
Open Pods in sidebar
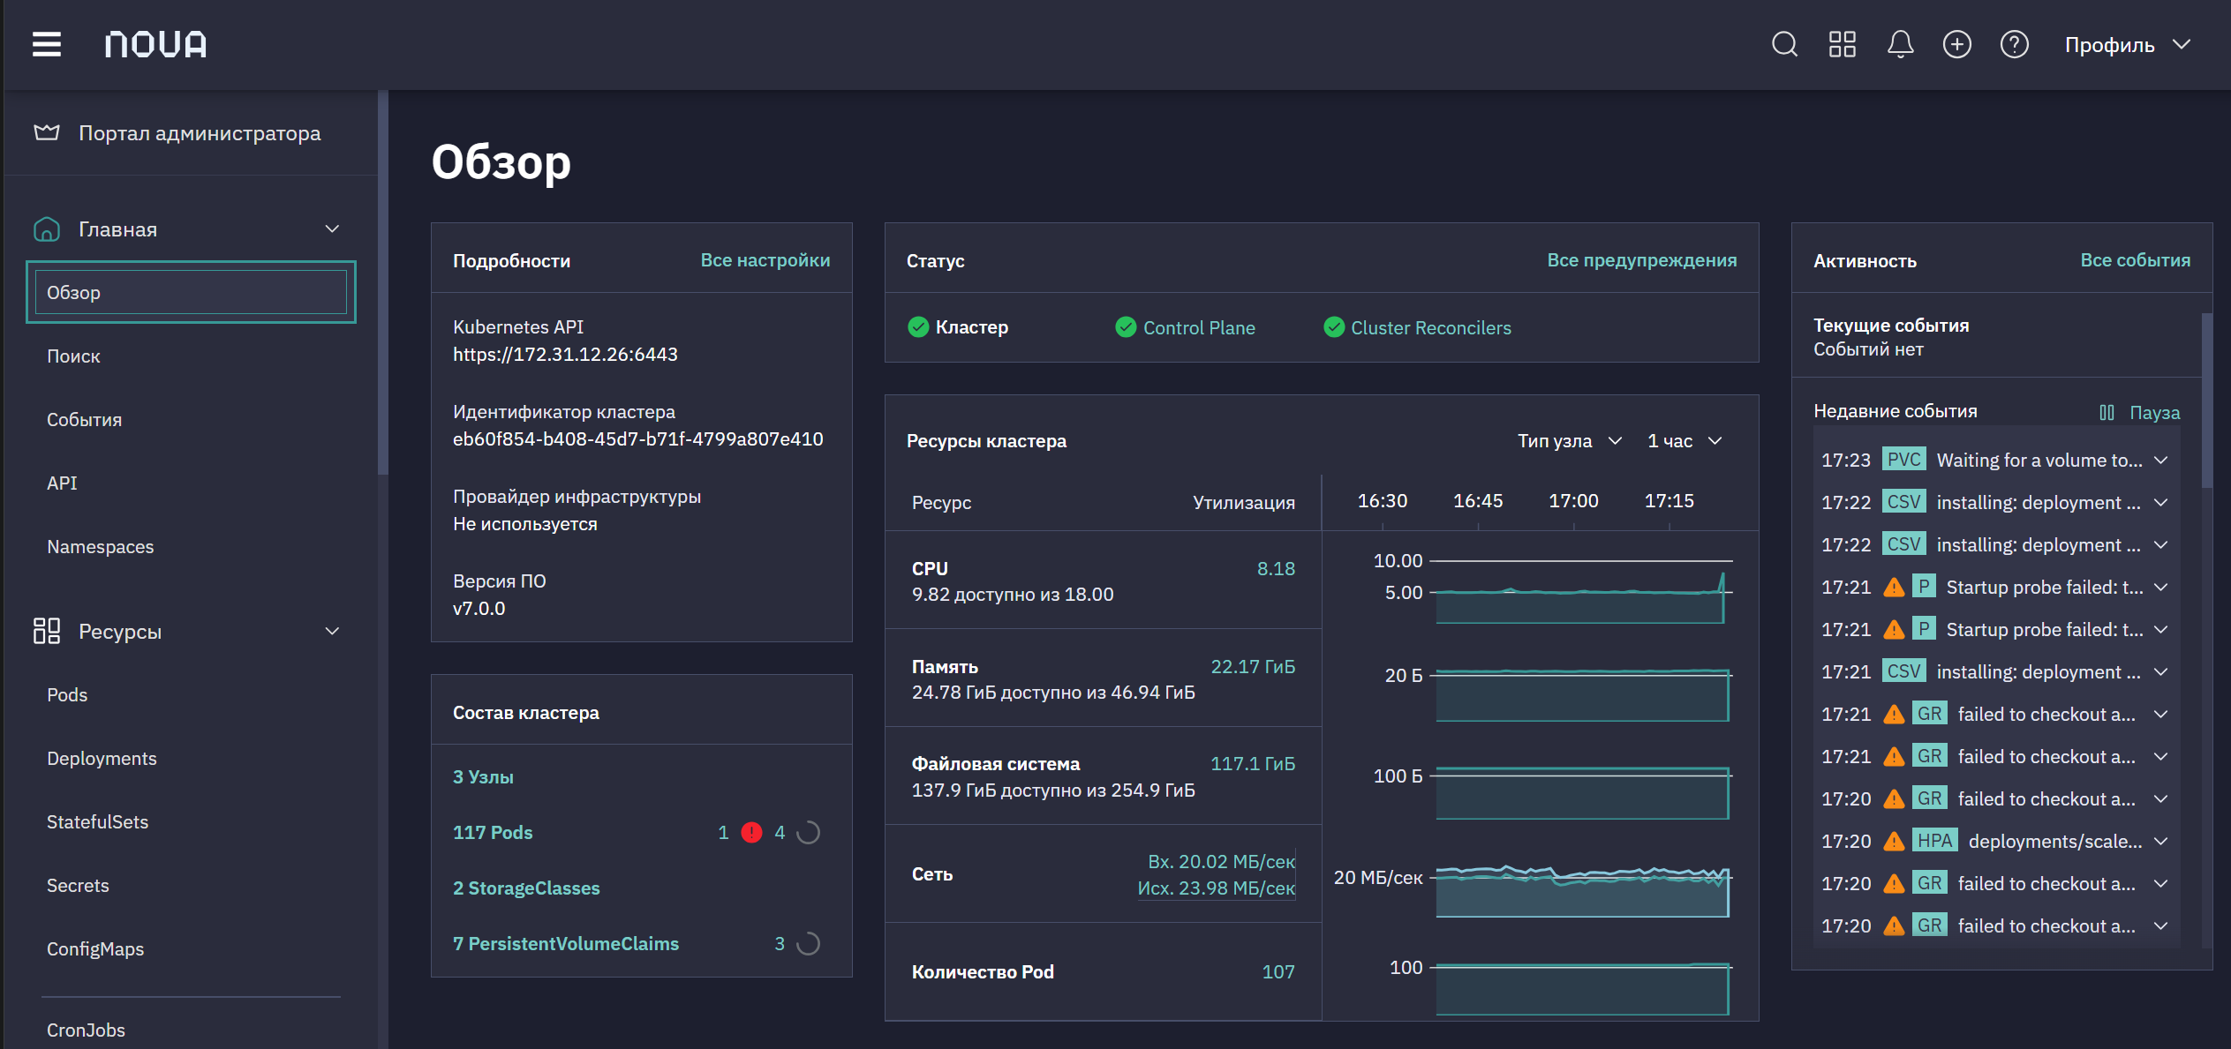(x=67, y=695)
